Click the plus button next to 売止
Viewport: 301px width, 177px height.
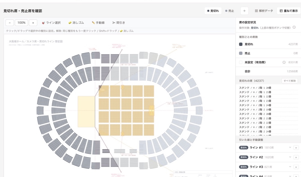244,11
